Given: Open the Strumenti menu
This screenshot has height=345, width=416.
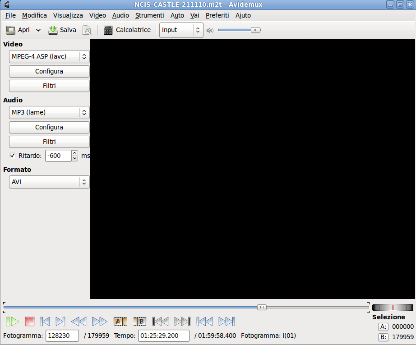Looking at the screenshot, I should click(x=150, y=15).
